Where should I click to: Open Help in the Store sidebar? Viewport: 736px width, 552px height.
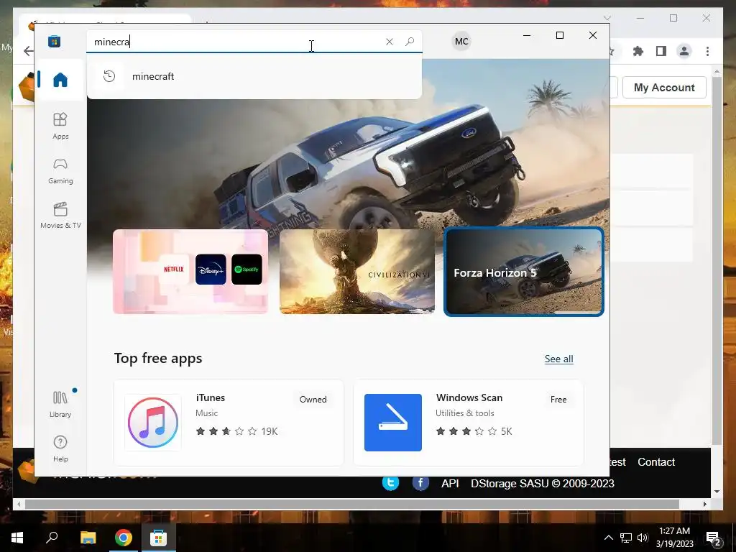tap(60, 448)
